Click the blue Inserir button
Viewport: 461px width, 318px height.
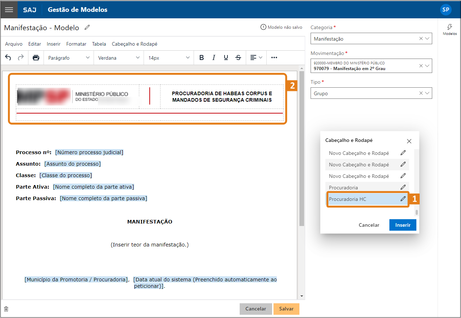tap(403, 225)
